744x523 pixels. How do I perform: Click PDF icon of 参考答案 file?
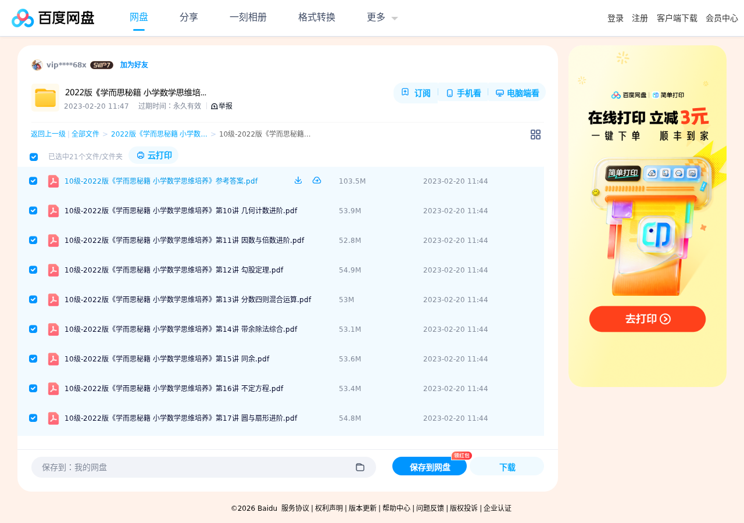(53, 181)
